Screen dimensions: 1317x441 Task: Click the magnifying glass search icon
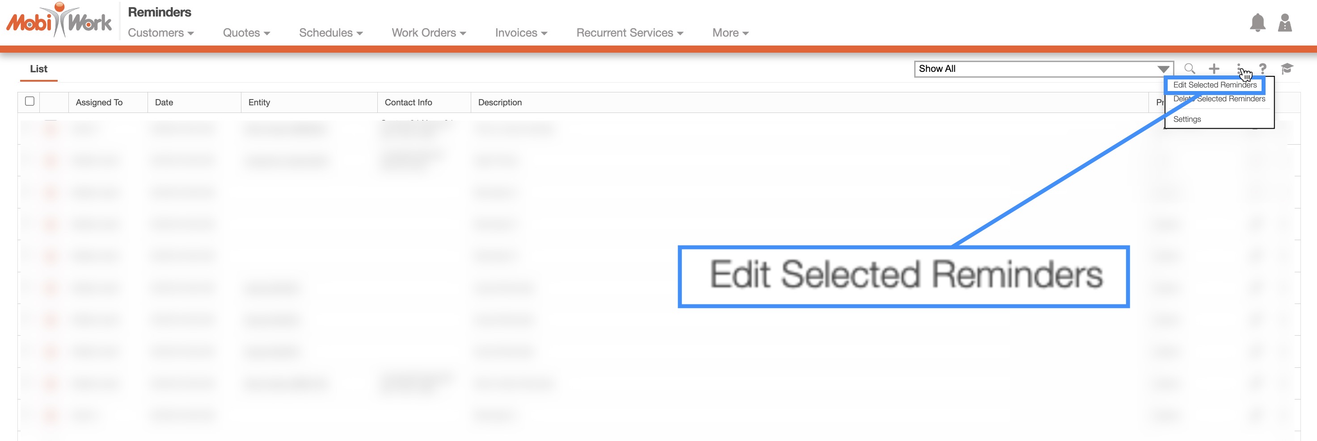coord(1189,68)
